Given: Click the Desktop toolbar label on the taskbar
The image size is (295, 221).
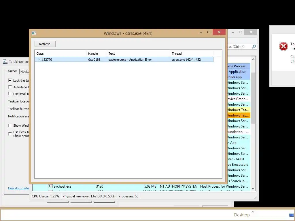Looking at the screenshot, I should click(x=242, y=215).
